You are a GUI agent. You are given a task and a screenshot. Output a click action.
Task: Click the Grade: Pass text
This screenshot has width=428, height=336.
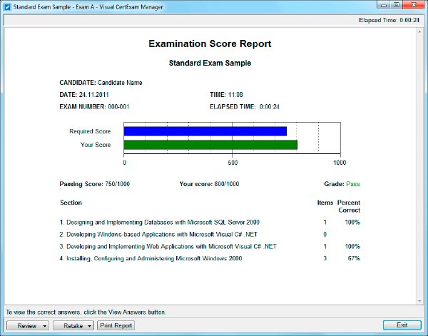(x=342, y=184)
